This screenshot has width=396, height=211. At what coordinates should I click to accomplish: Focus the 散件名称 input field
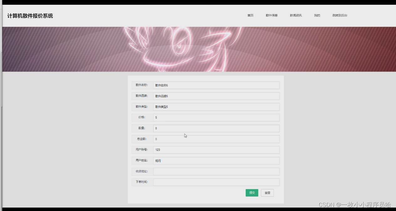(x=216, y=85)
